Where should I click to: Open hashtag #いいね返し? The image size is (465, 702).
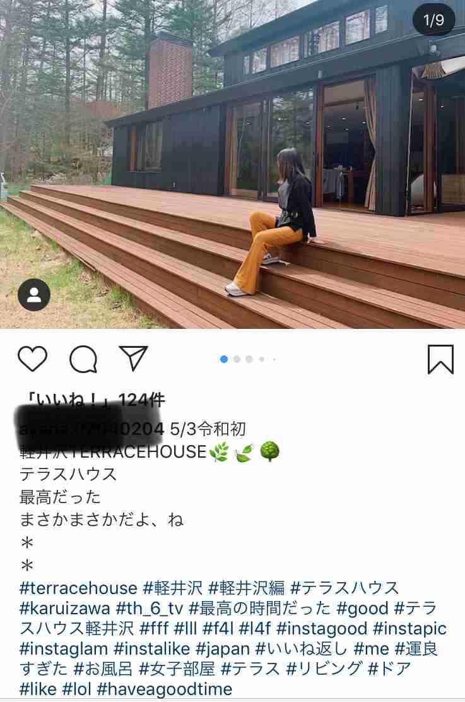coord(301,649)
